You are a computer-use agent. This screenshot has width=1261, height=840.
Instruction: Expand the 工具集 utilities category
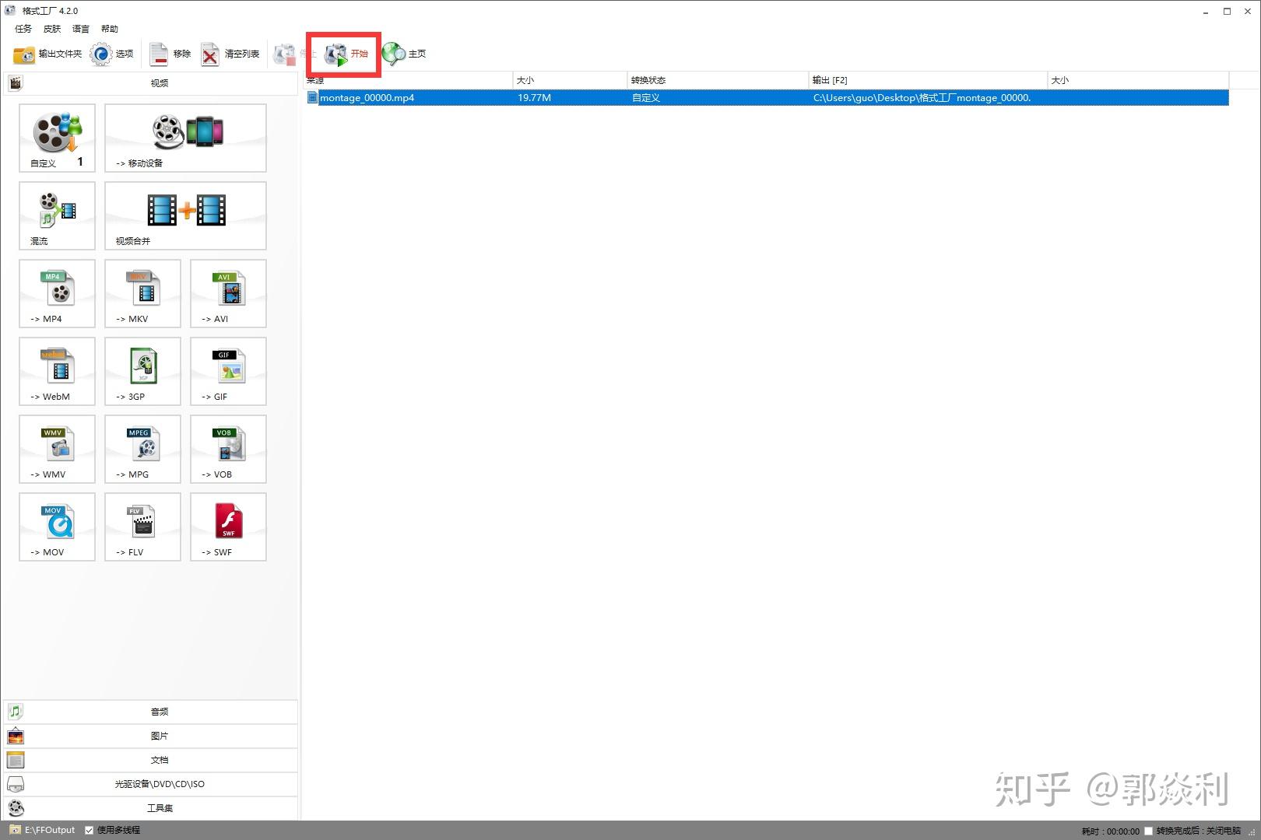(x=151, y=808)
